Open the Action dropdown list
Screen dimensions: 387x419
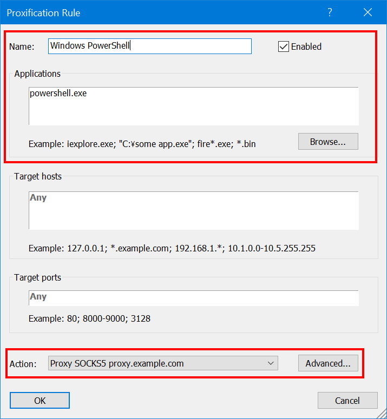163,363
